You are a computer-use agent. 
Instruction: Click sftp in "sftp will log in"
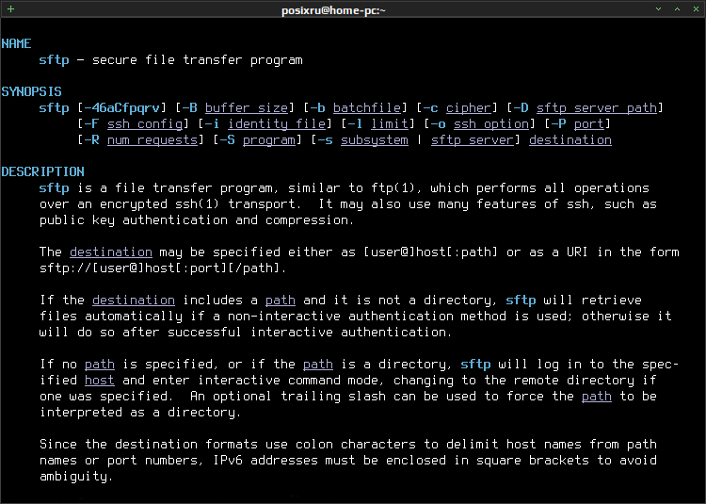point(476,364)
